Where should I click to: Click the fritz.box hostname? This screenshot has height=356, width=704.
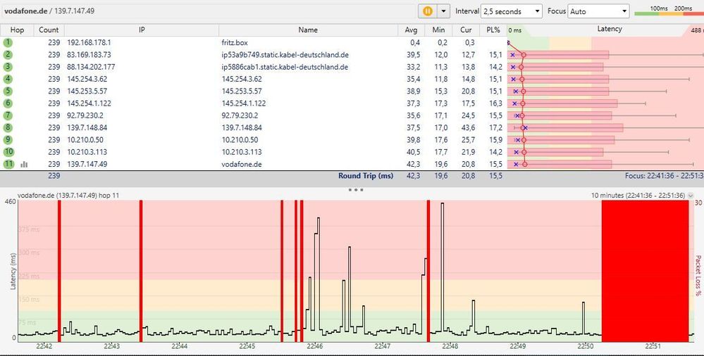coord(235,43)
